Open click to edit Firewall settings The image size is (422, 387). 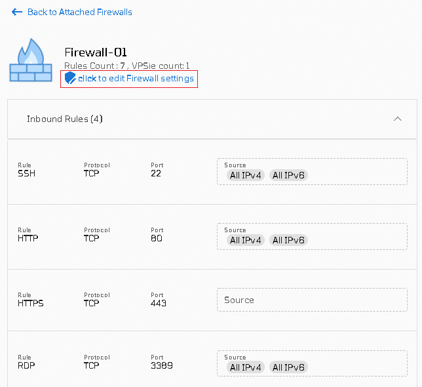[x=136, y=78]
